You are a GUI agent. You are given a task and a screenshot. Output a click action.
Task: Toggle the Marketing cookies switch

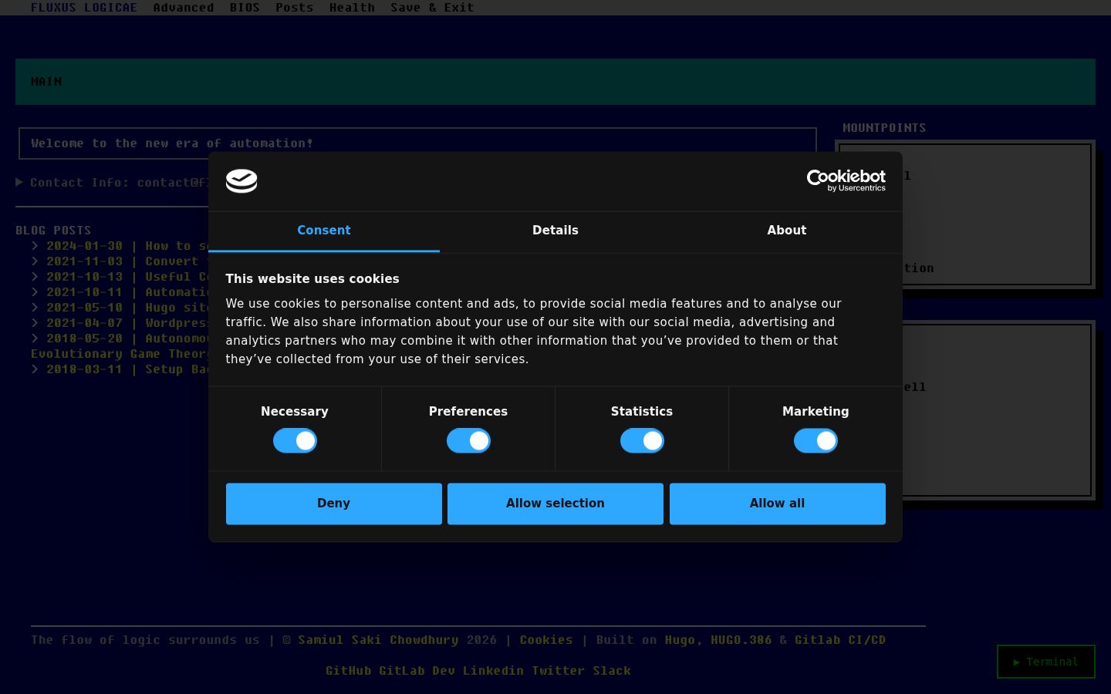(816, 441)
